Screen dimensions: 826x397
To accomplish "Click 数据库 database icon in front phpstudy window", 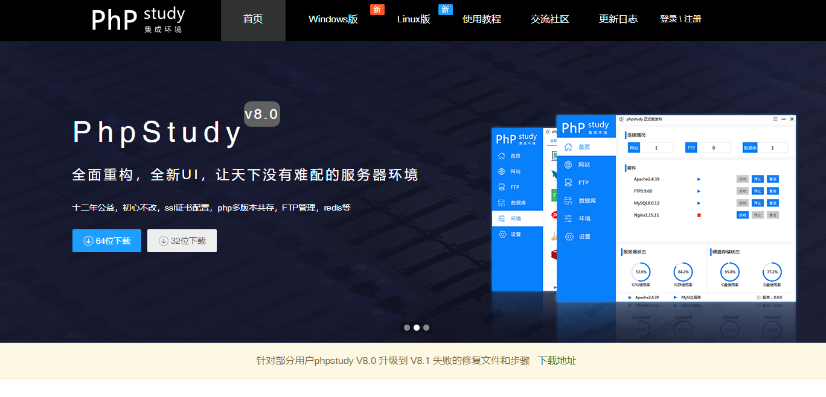I will pyautogui.click(x=568, y=201).
